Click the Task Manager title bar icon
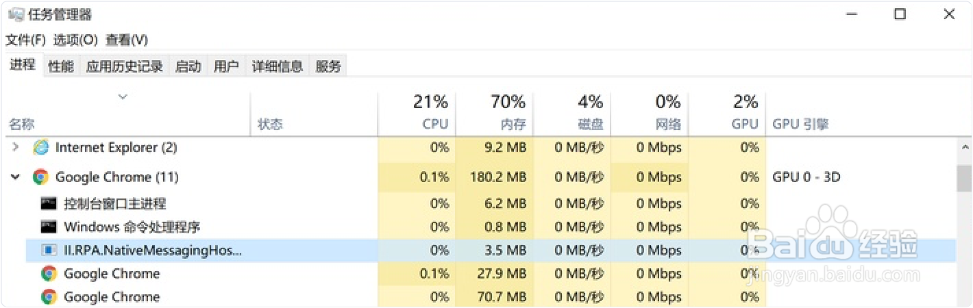The width and height of the screenshot is (973, 308). coord(16,14)
